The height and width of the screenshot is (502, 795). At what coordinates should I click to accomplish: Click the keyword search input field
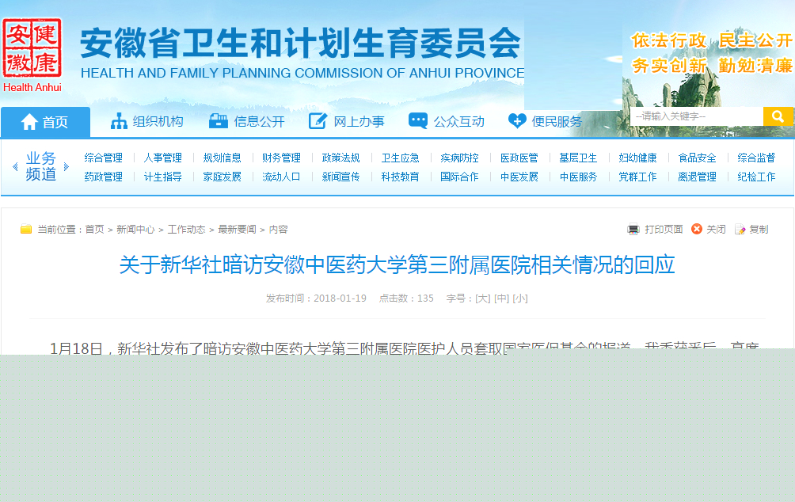pyautogui.click(x=697, y=116)
